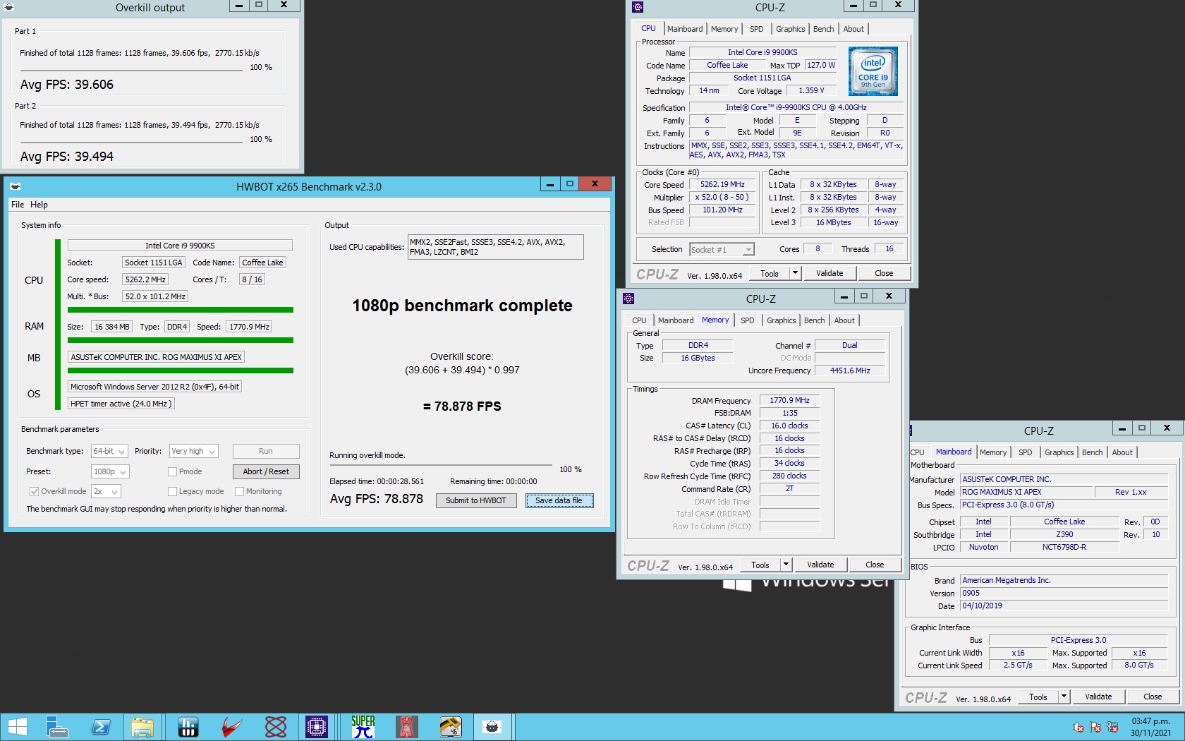Click Submit to HWBOT
This screenshot has width=1185, height=741.
(x=476, y=500)
